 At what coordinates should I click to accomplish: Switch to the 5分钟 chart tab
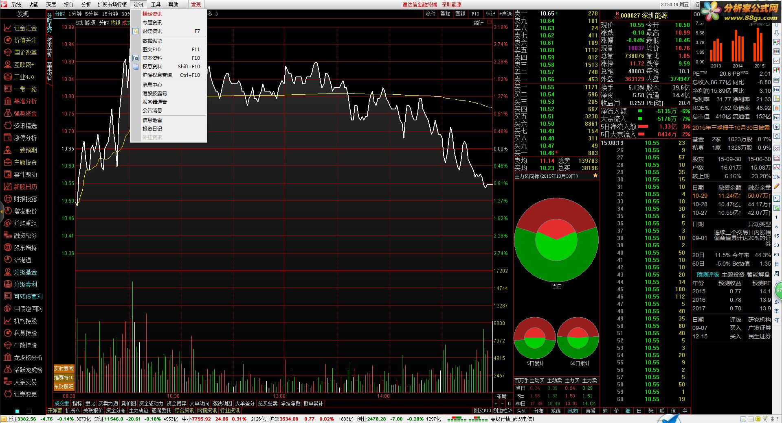(x=92, y=14)
